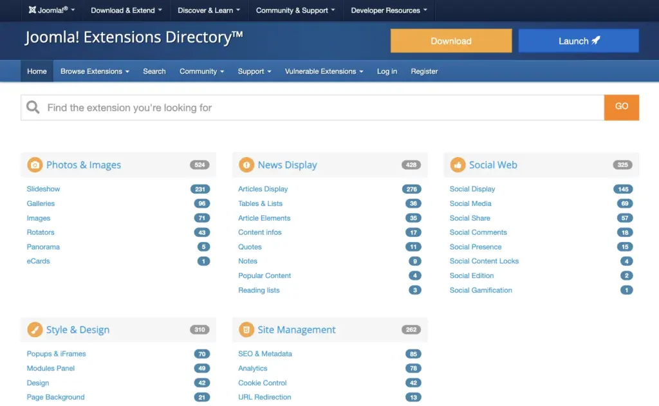Click the blue Launch button
Image resolution: width=659 pixels, height=406 pixels.
click(579, 41)
